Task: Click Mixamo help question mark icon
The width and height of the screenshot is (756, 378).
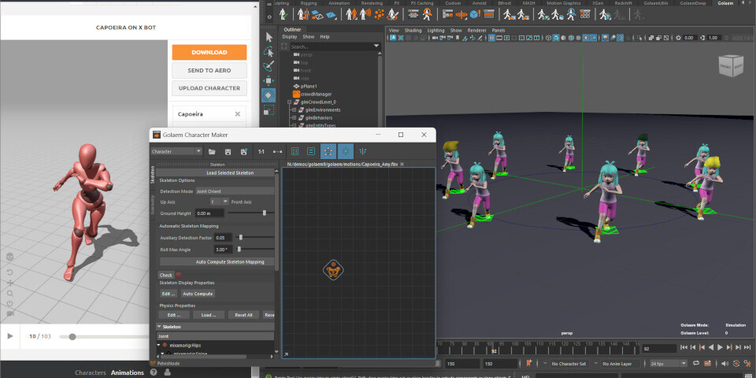Action: coord(154,372)
